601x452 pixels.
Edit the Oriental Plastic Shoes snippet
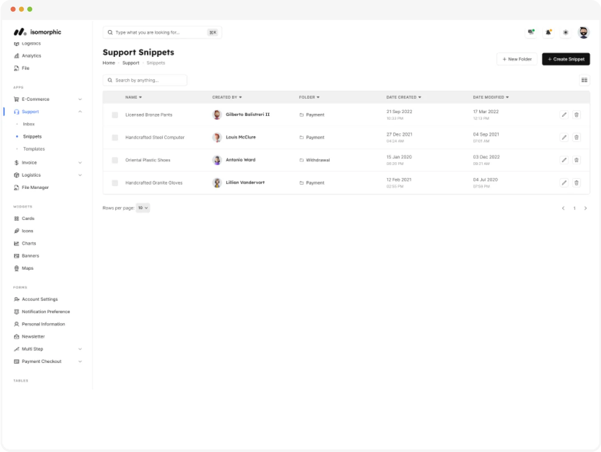pos(564,160)
